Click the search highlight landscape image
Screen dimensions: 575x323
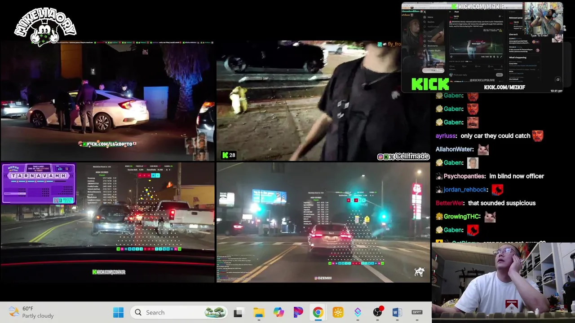click(x=215, y=312)
